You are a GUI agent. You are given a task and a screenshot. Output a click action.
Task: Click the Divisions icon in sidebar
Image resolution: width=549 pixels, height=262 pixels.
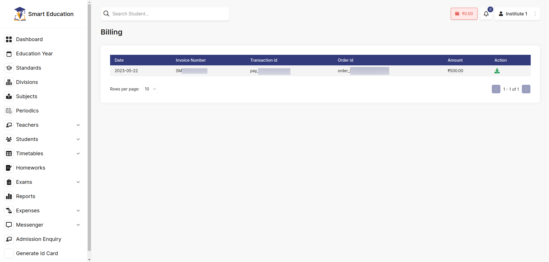[9, 82]
